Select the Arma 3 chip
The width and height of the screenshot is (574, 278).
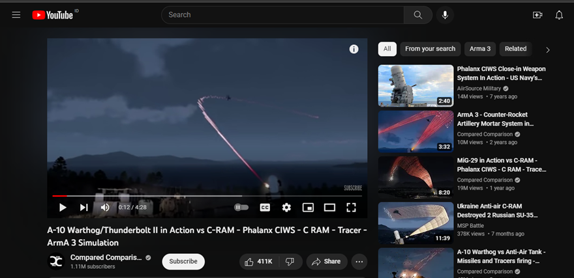480,49
